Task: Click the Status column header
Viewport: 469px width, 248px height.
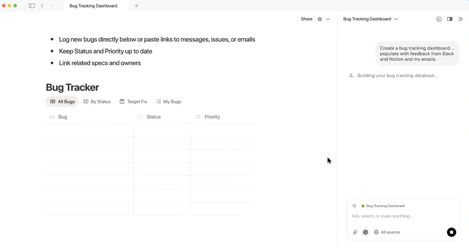Action: click(x=153, y=117)
